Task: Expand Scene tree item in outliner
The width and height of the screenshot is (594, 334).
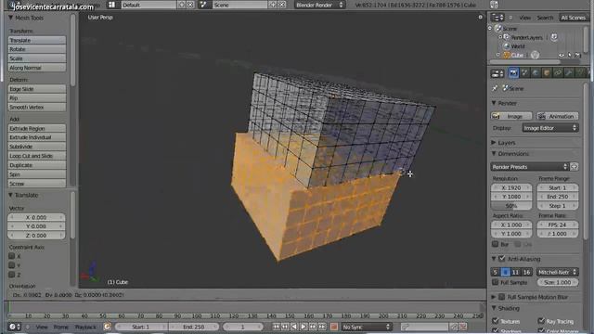Action: 490,29
